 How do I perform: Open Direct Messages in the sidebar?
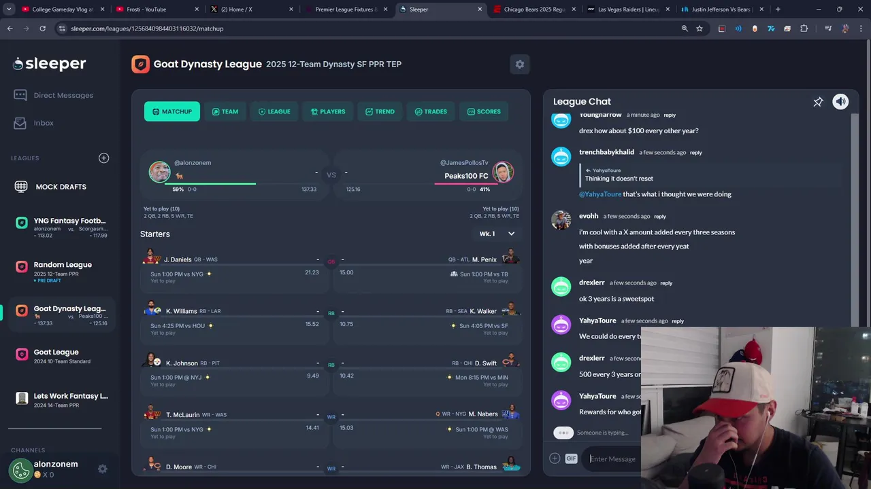pos(54,95)
